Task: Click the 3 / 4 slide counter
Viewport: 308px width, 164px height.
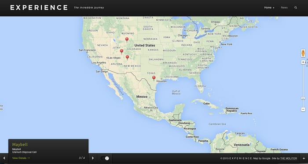Action: [x=82, y=158]
